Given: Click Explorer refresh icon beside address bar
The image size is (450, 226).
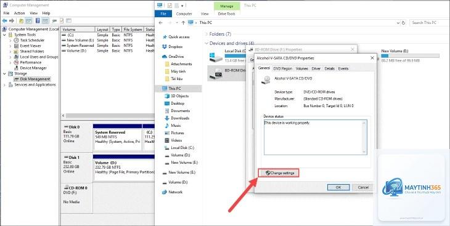Looking at the screenshot, I should pos(404,23).
